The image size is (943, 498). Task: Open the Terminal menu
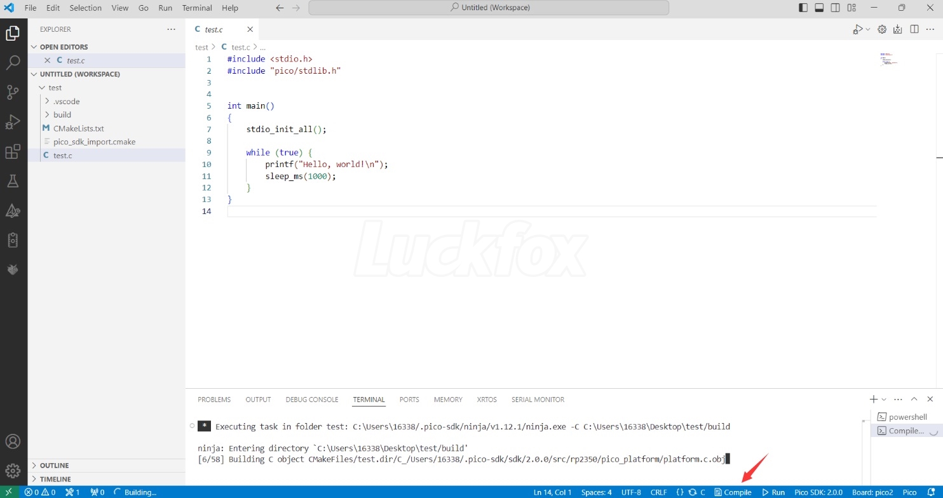[197, 8]
